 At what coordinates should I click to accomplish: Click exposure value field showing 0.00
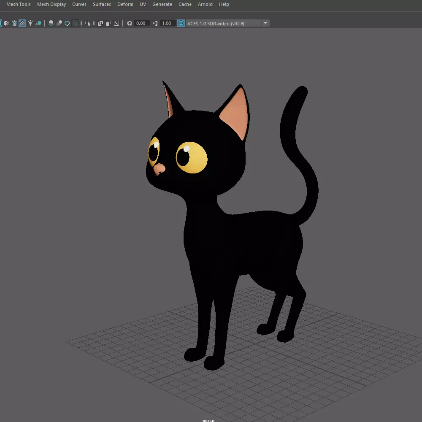[x=142, y=23]
